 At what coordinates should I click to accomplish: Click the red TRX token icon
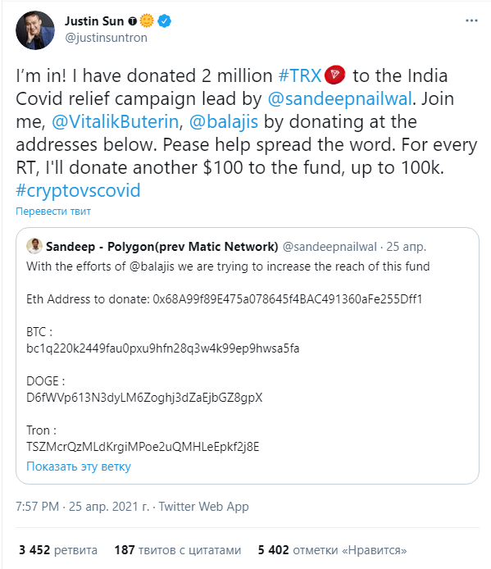pyautogui.click(x=334, y=75)
